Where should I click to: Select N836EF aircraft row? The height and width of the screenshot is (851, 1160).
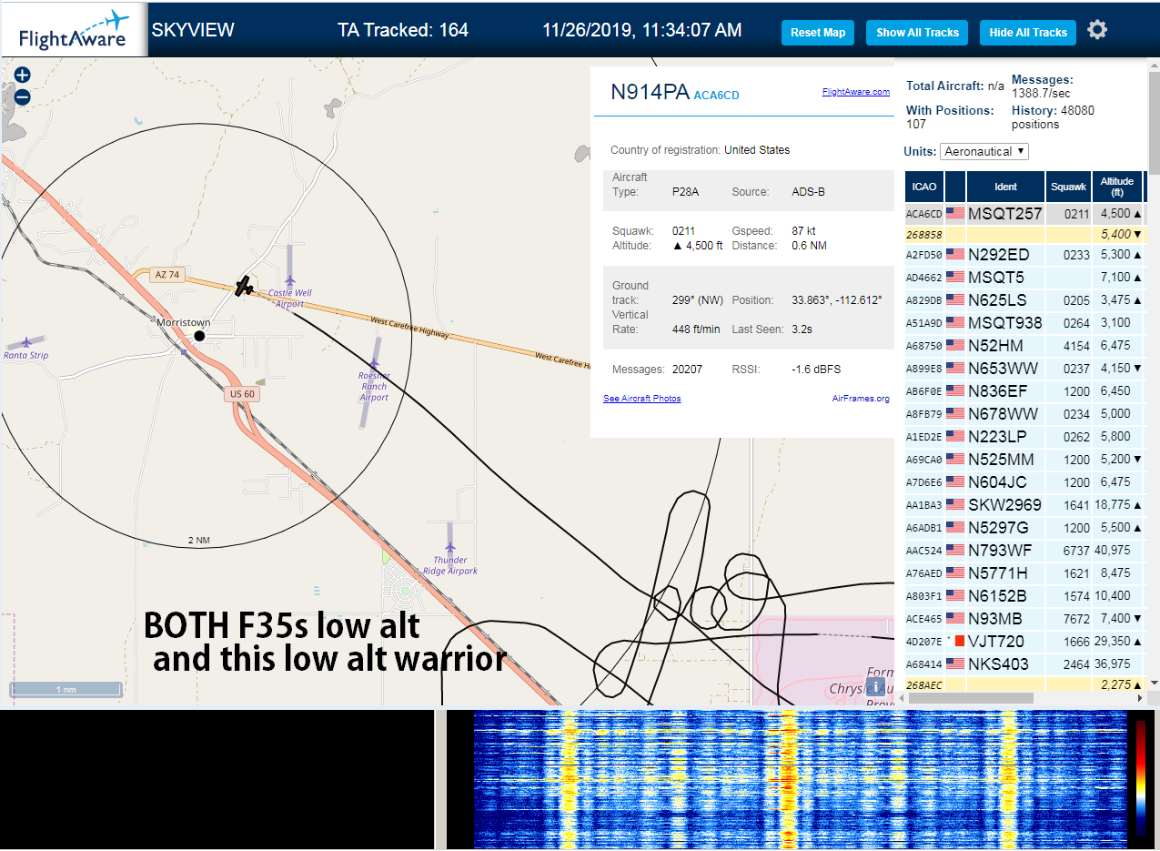1024,391
